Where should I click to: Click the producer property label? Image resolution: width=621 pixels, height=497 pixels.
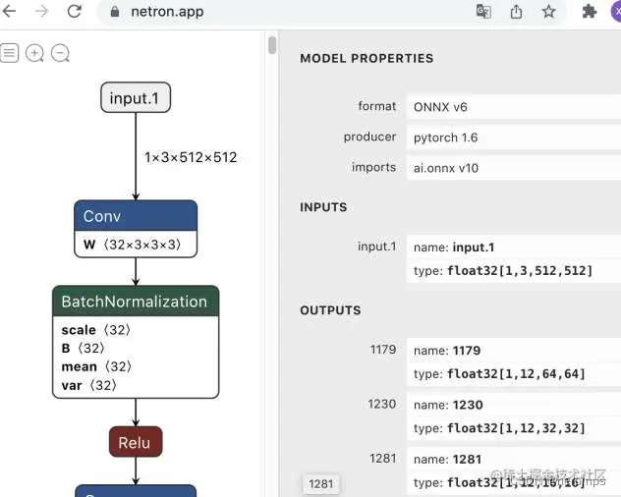tap(369, 137)
